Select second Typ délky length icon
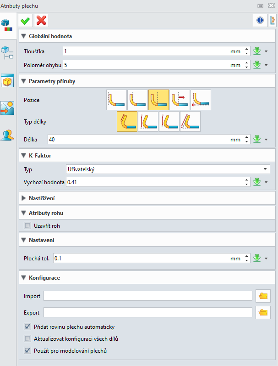This screenshot has height=366, width=278. (x=148, y=121)
